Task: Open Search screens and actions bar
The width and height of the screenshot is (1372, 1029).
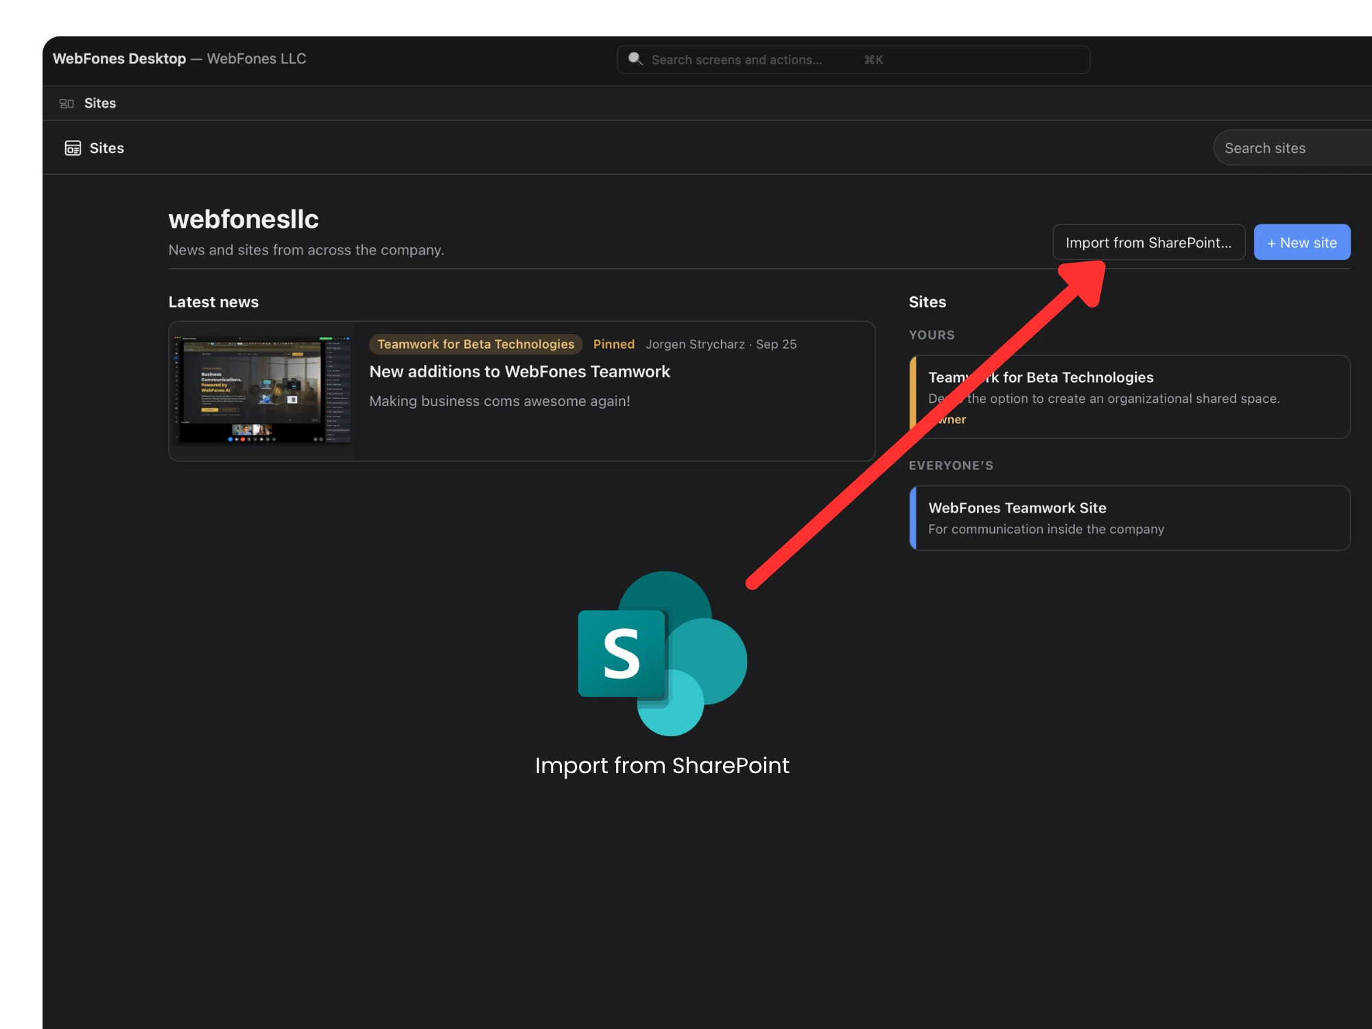Action: coord(853,60)
